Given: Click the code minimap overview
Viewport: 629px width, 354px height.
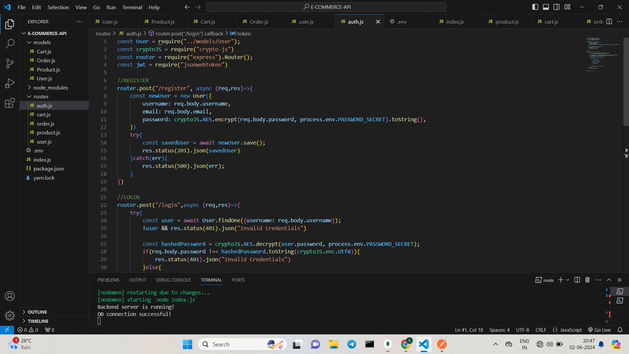Looking at the screenshot, I should 603,55.
